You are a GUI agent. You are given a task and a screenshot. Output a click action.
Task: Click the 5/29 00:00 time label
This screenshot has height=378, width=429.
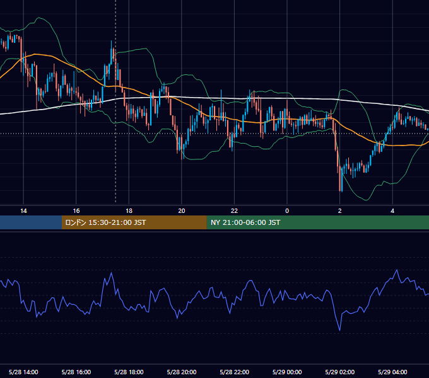click(287, 372)
